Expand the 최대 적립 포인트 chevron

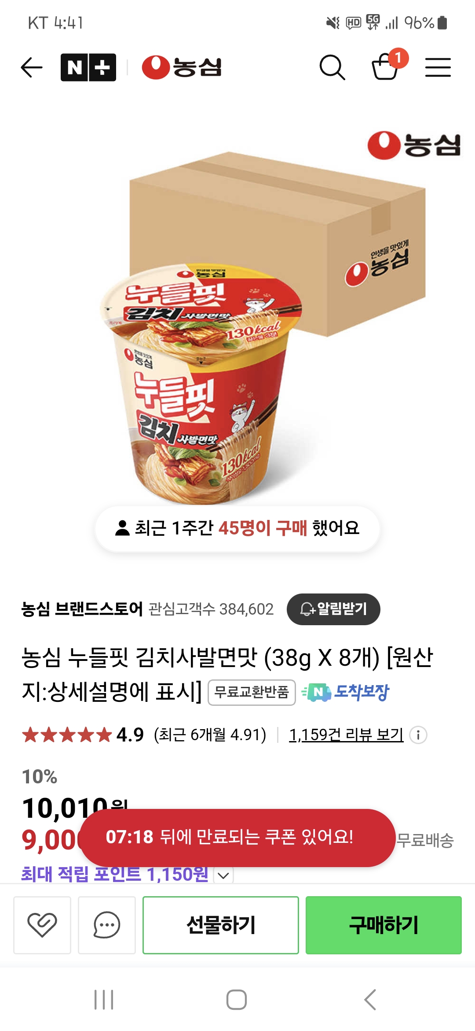[x=223, y=875]
